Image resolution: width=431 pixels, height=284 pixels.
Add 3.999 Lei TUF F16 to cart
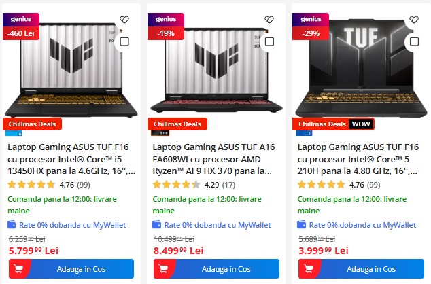pyautogui.click(x=361, y=268)
